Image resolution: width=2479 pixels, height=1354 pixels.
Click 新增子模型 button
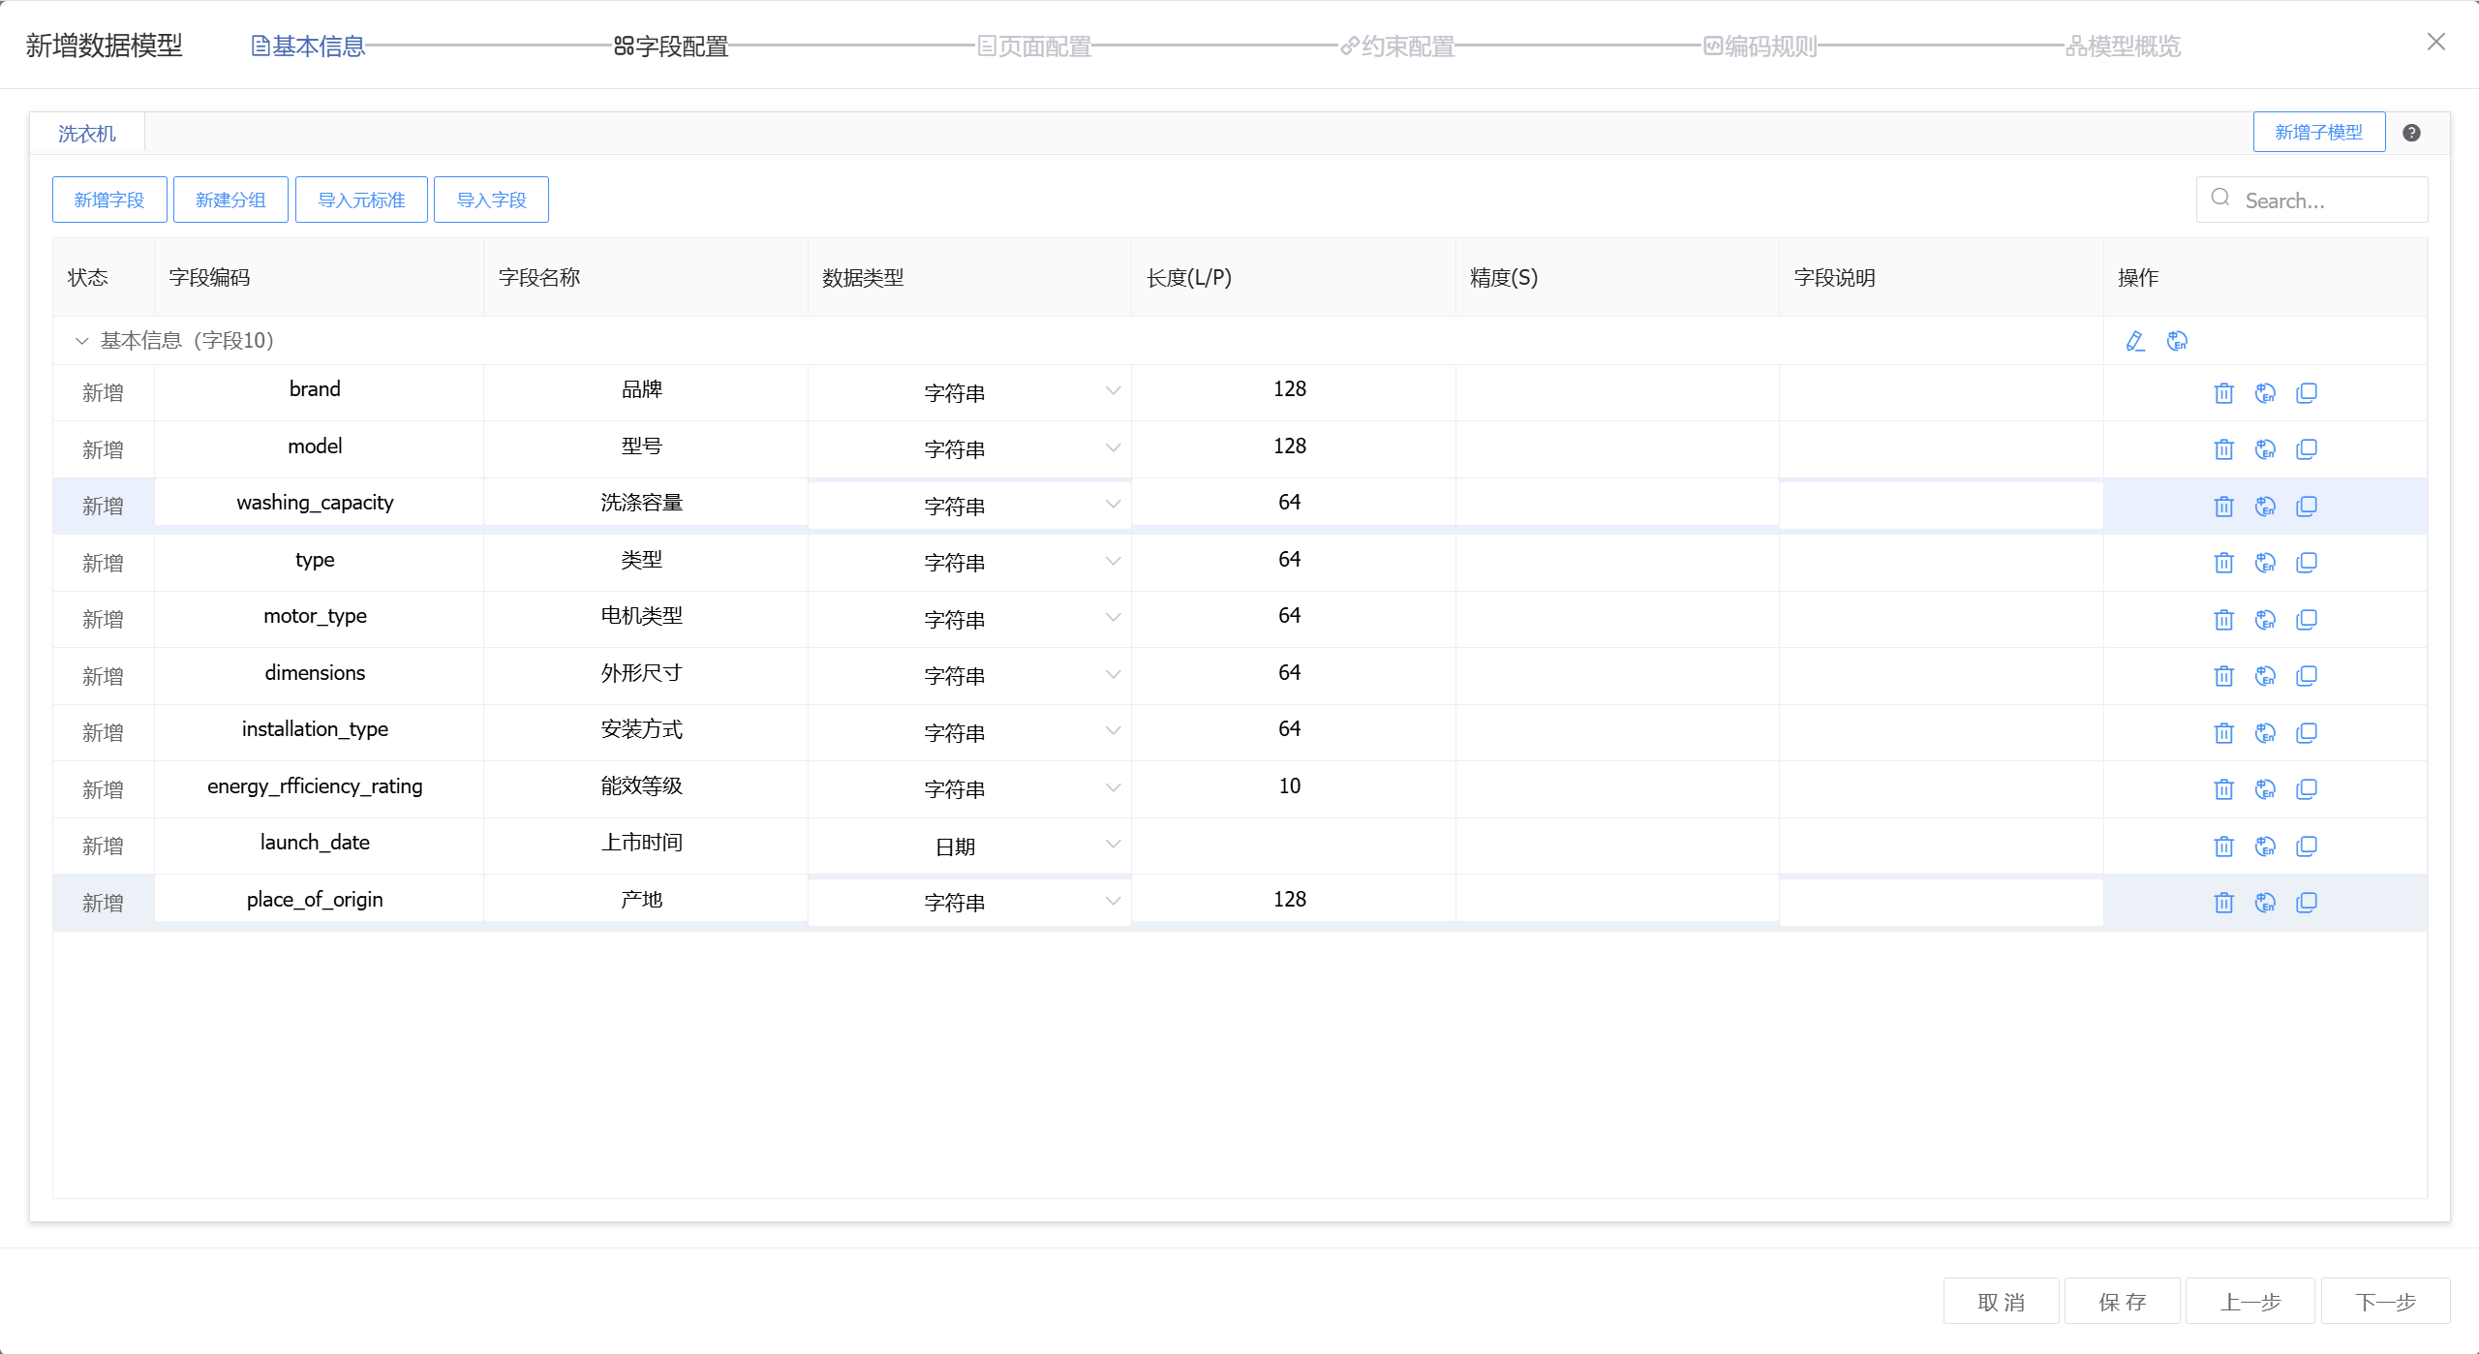pos(2318,132)
